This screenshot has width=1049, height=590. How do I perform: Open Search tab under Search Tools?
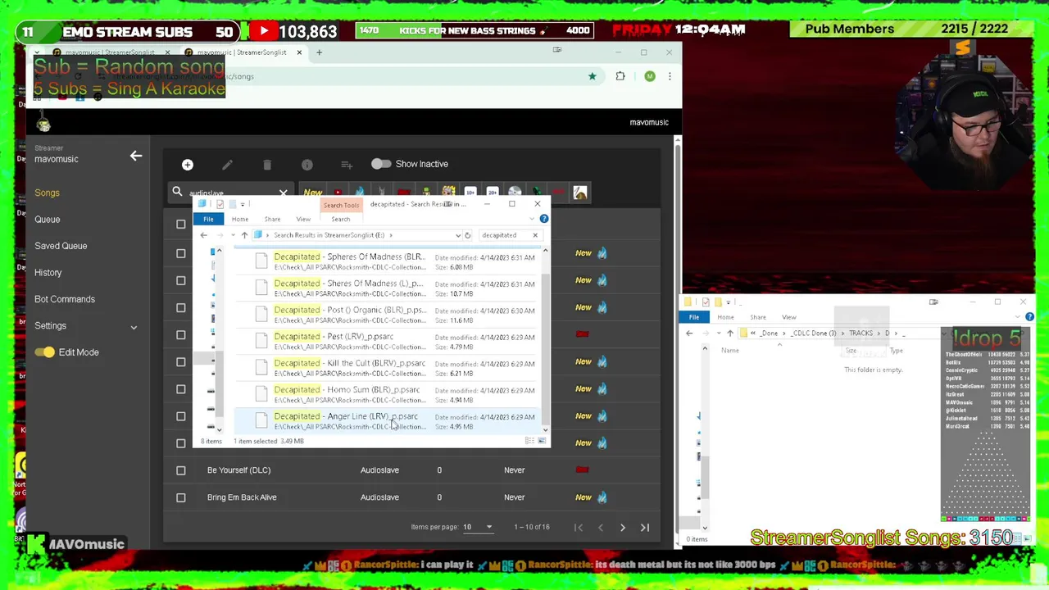pyautogui.click(x=340, y=219)
